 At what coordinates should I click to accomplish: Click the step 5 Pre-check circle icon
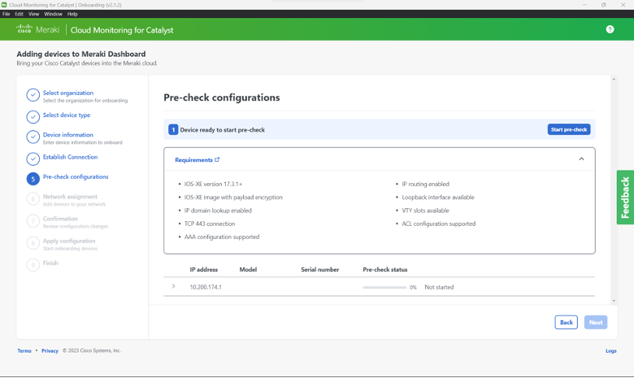coord(33,179)
